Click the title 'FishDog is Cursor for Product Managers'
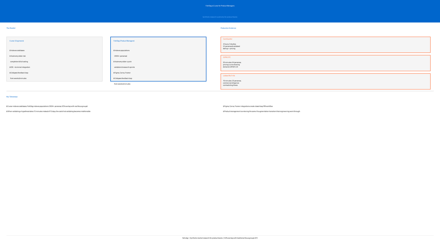 click(x=220, y=6)
